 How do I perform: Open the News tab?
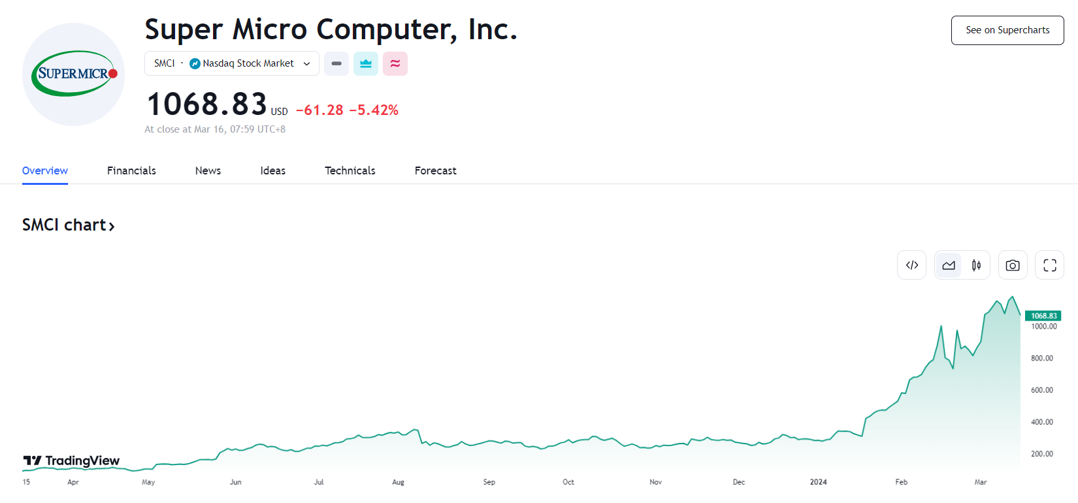click(x=208, y=170)
